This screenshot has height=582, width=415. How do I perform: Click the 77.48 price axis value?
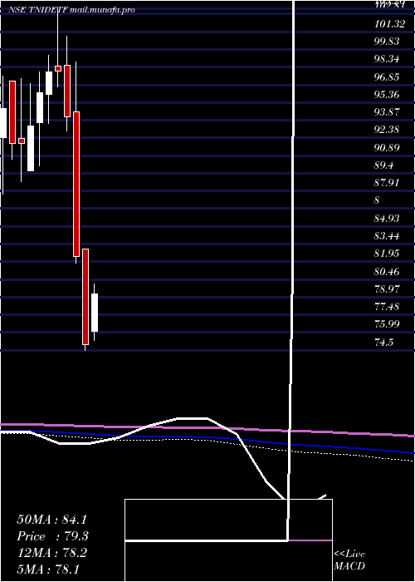coord(387,307)
